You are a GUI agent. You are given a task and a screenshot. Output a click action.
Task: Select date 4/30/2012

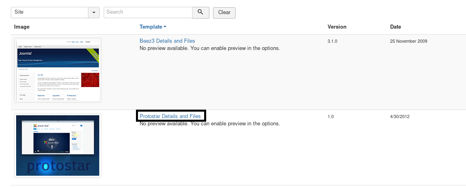400,116
